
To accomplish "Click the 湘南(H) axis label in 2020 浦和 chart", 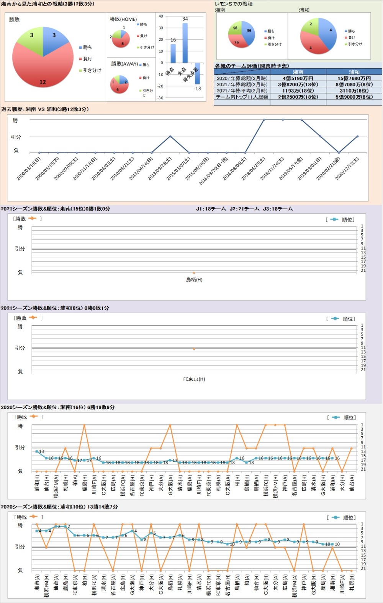I will pyautogui.click(x=333, y=582).
